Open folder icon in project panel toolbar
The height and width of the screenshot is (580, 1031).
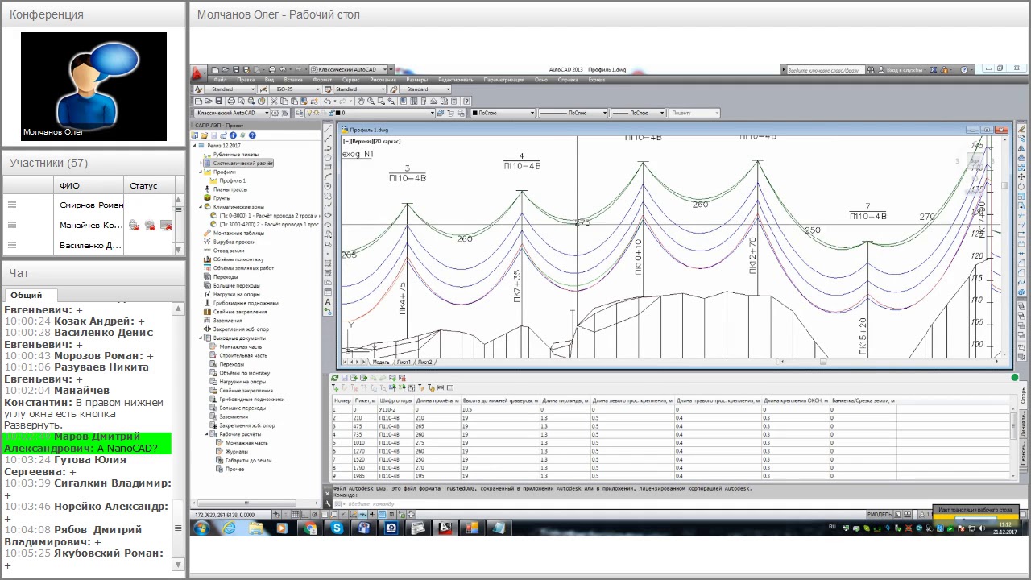tap(204, 135)
